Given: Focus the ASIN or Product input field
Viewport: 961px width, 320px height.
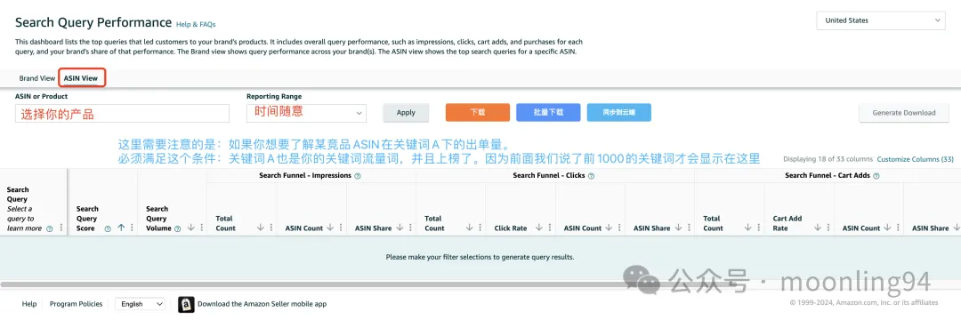Looking at the screenshot, I should [x=122, y=113].
